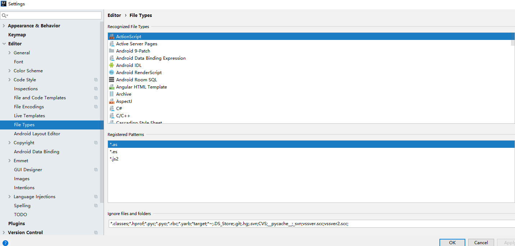Open help via the question mark icon
515x246 pixels.
4,242
